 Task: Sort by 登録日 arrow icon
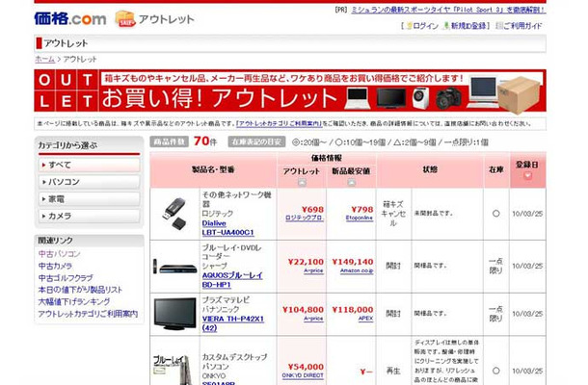click(527, 175)
